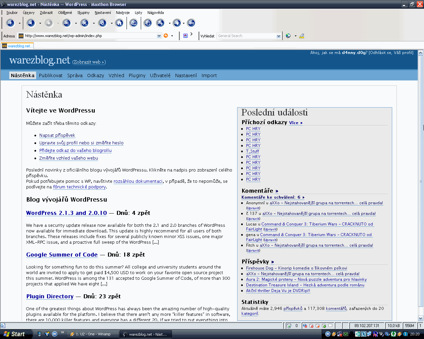This screenshot has height=339, width=424.
Task: Click the Refresh page icon
Action: pyautogui.click(x=102, y=23)
